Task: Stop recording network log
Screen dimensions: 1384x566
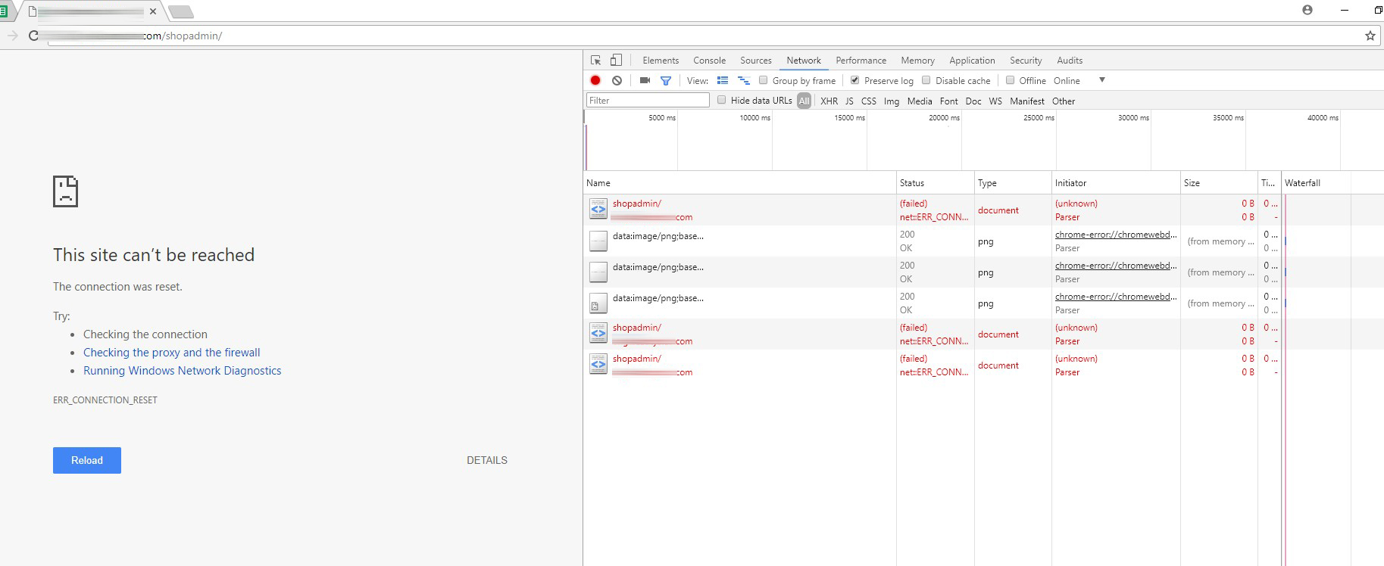Action: point(595,80)
